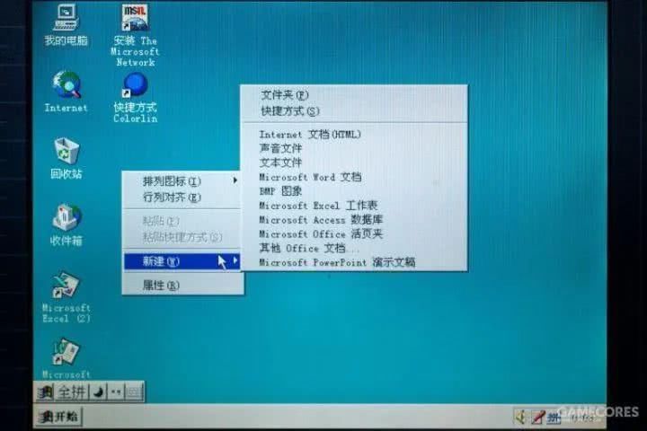Screen dimensions: 647x431
Task: Click the 拼 input method tray indicator
Action: tap(554, 418)
